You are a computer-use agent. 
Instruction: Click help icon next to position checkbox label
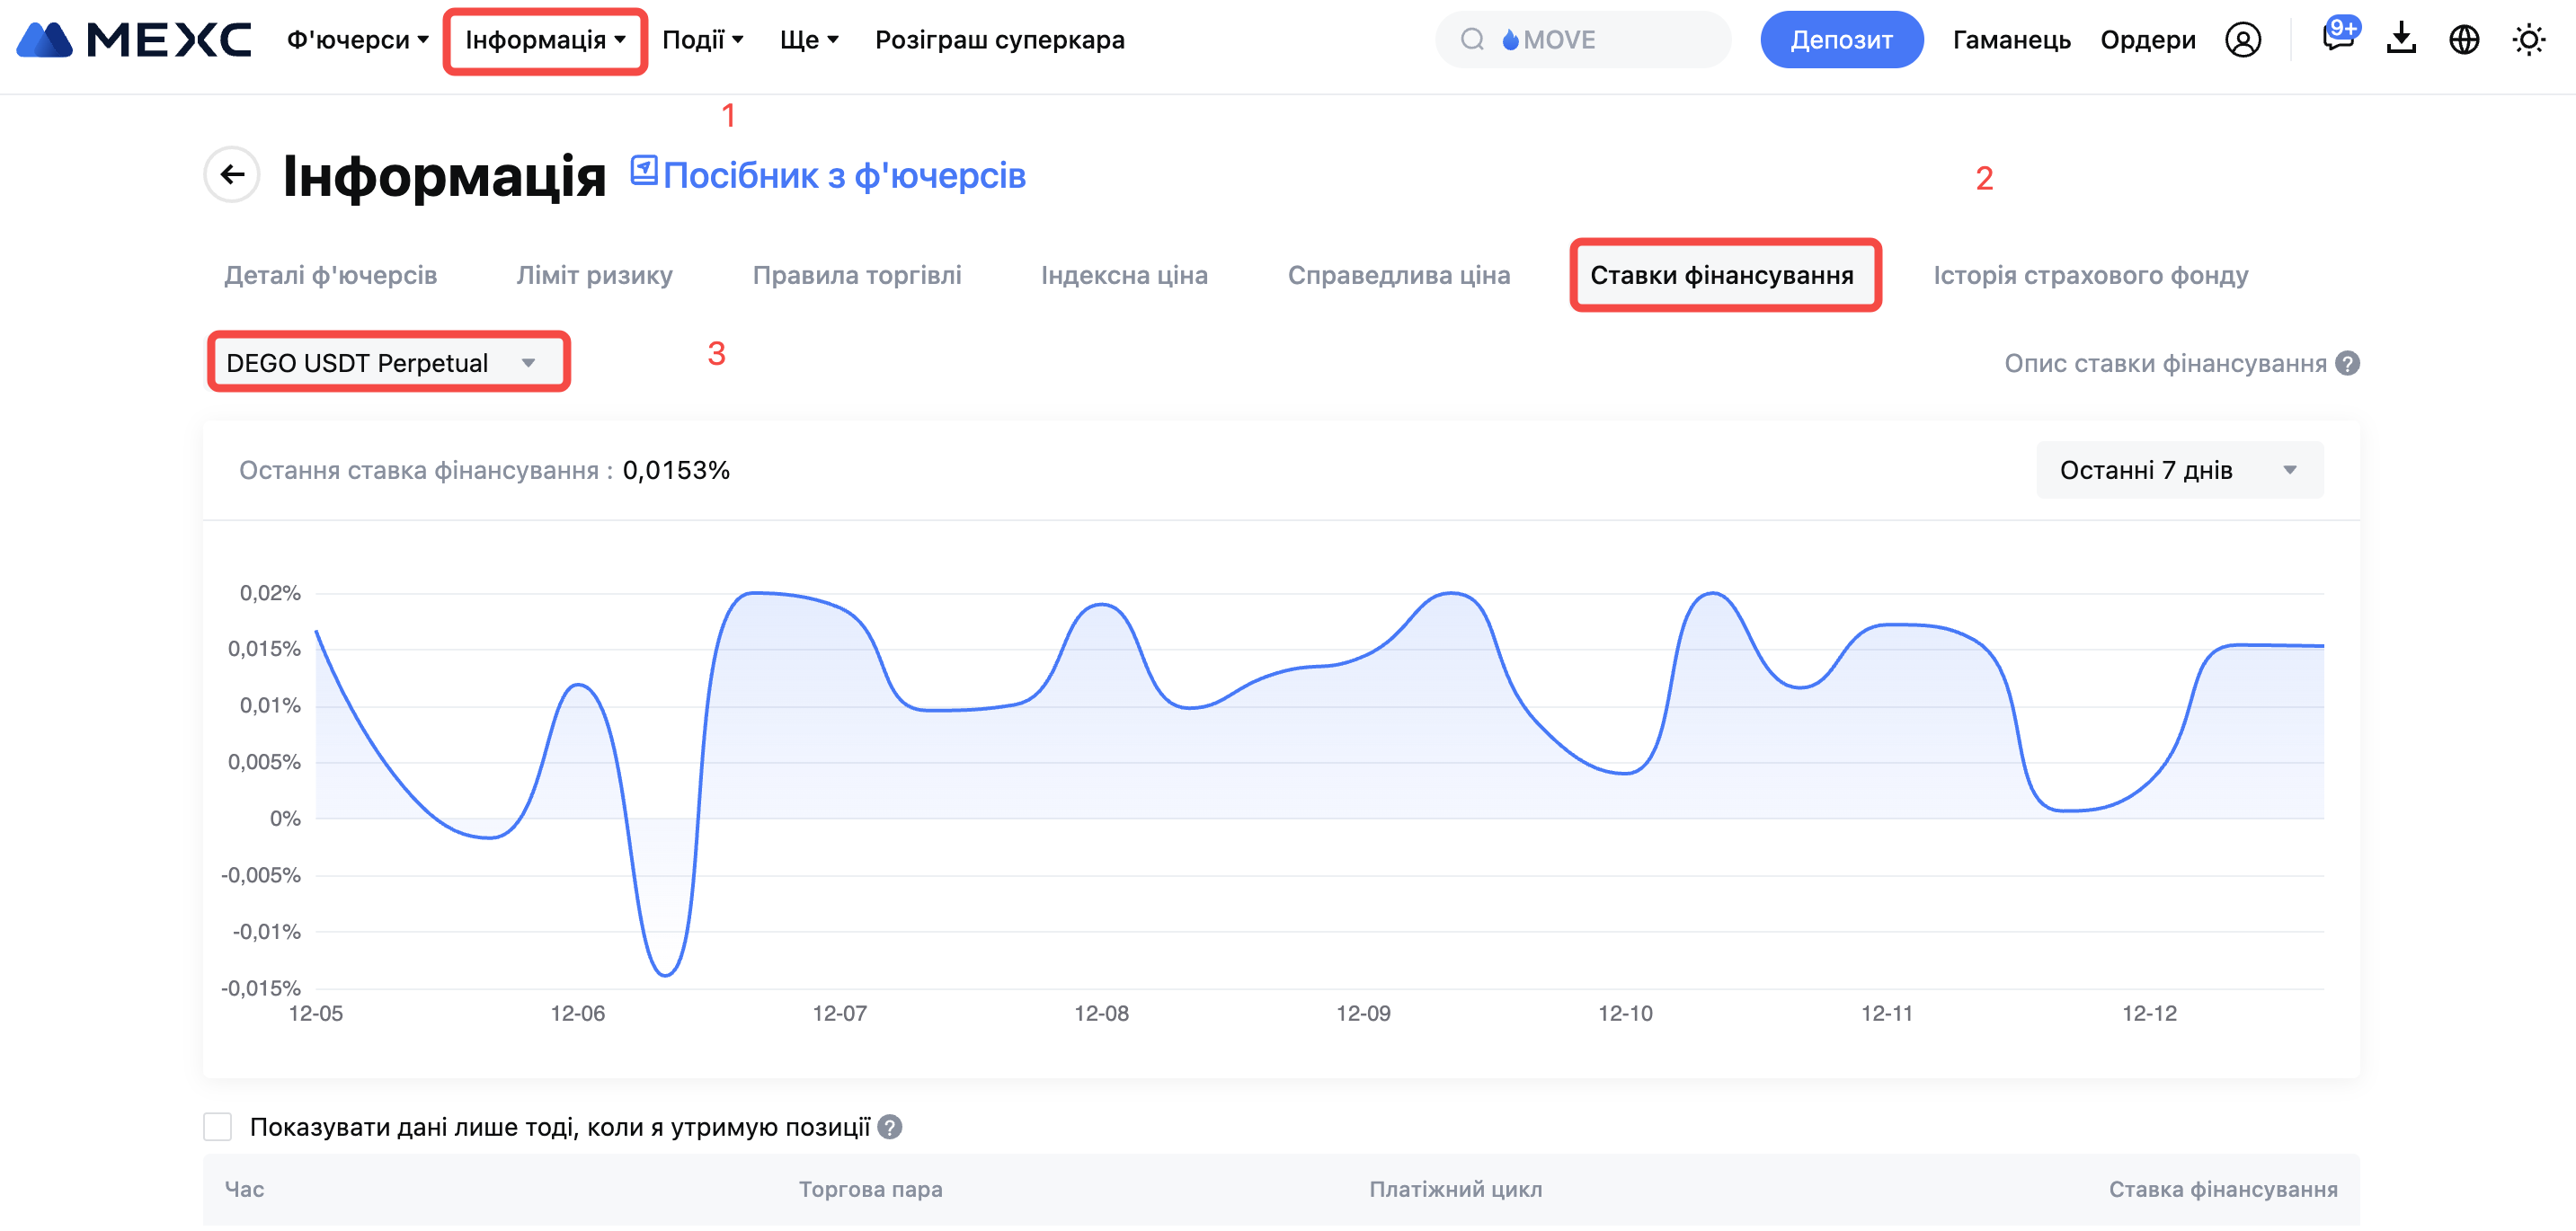[x=889, y=1128]
